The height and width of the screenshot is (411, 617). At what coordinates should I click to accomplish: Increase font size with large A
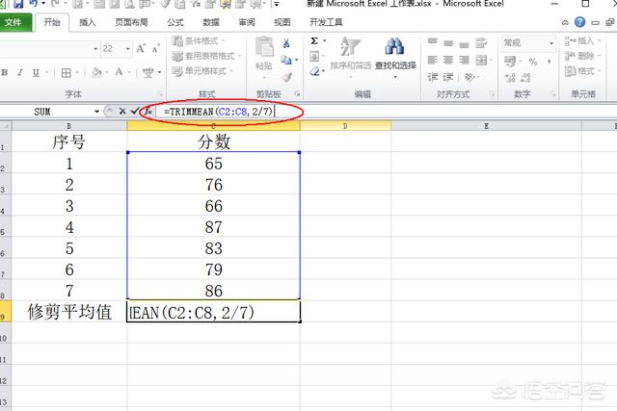tap(141, 48)
